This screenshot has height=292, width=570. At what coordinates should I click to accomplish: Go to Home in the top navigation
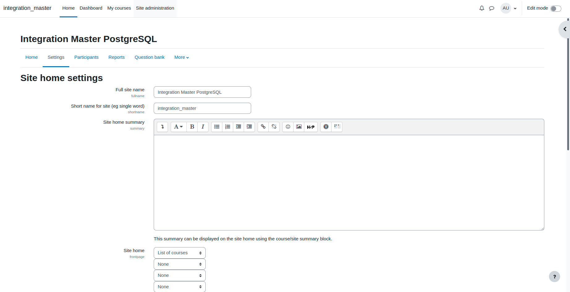pos(68,8)
